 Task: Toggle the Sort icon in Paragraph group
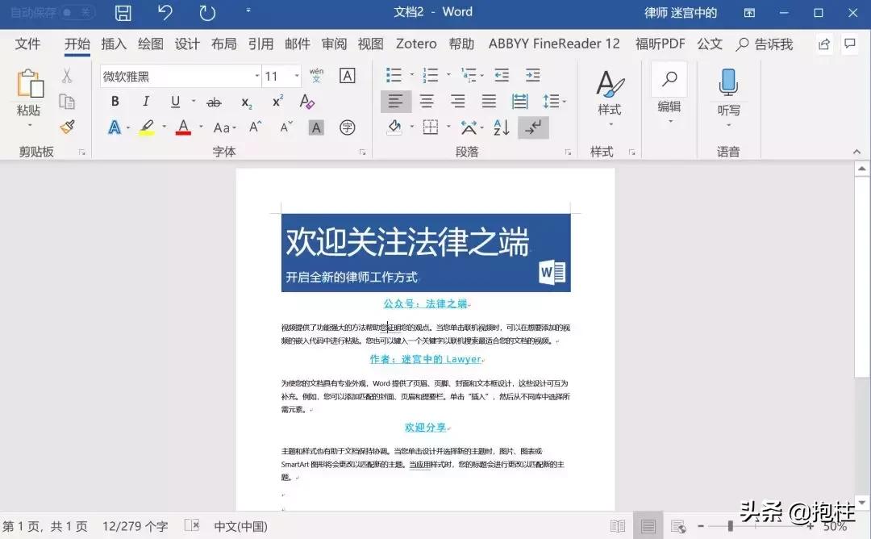[500, 127]
